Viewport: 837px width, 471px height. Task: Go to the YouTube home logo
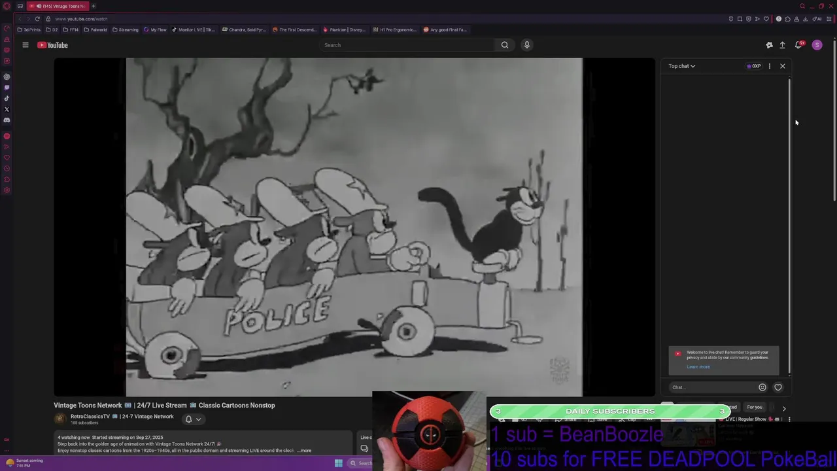point(52,45)
